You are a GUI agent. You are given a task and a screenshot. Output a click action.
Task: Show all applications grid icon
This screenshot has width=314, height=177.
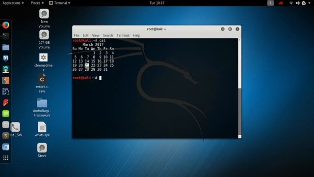(5, 158)
